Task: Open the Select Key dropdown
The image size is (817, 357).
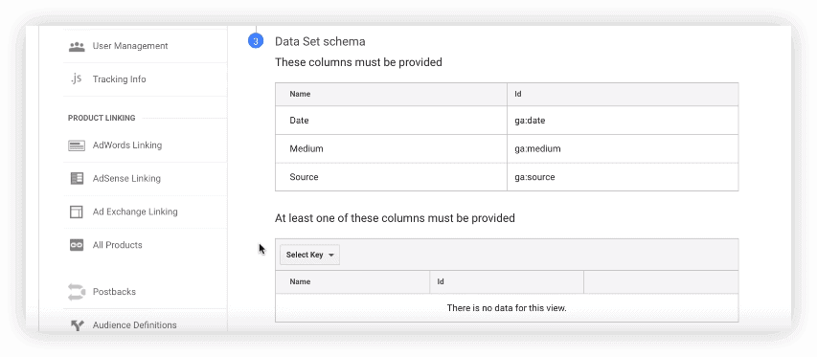Action: (310, 255)
